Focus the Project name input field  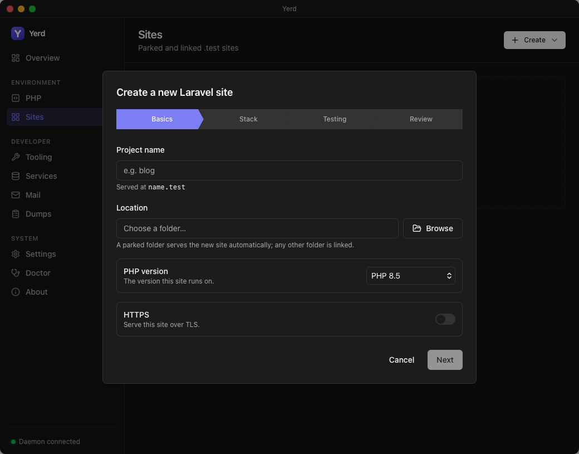pos(289,170)
